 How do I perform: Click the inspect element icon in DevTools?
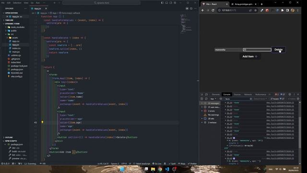coord(202,95)
